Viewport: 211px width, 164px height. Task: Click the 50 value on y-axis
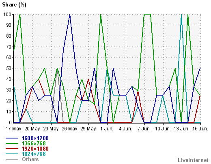click(x=9, y=68)
